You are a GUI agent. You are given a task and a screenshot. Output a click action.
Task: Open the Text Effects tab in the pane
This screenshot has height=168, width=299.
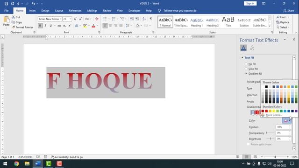click(x=252, y=48)
